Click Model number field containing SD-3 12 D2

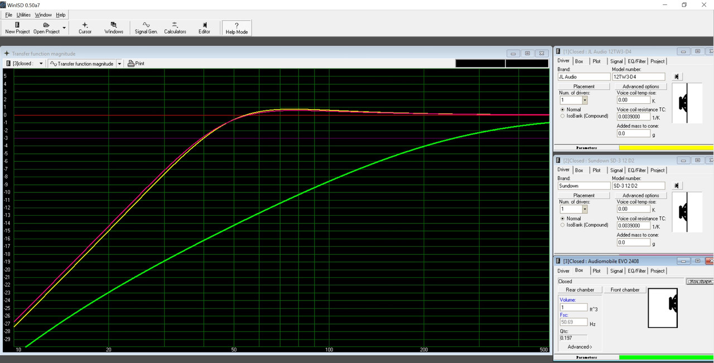pos(639,186)
